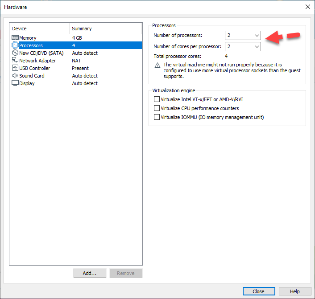Select the CD/DVD drive disc icon
Viewport: 315px width, 299px height.
[x=15, y=53]
